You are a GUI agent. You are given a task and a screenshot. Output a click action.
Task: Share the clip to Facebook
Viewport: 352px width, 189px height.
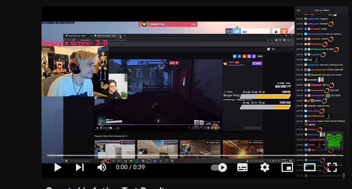tap(239, 56)
